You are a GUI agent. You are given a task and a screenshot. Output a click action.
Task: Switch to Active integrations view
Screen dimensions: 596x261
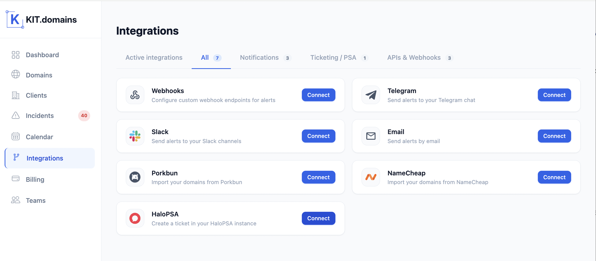(154, 57)
